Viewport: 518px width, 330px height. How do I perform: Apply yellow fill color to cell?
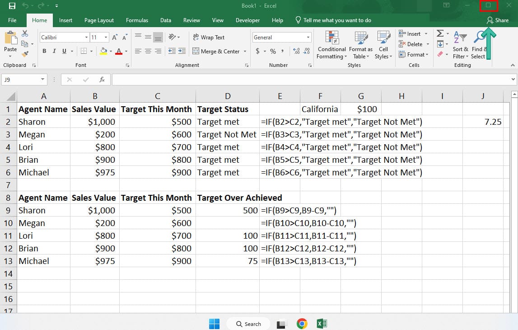pos(103,51)
